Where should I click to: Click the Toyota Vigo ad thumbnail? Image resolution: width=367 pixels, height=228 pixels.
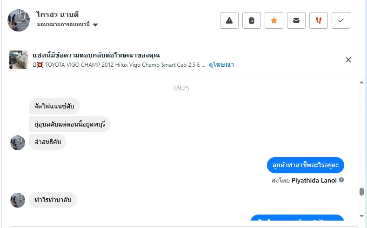[x=19, y=60]
